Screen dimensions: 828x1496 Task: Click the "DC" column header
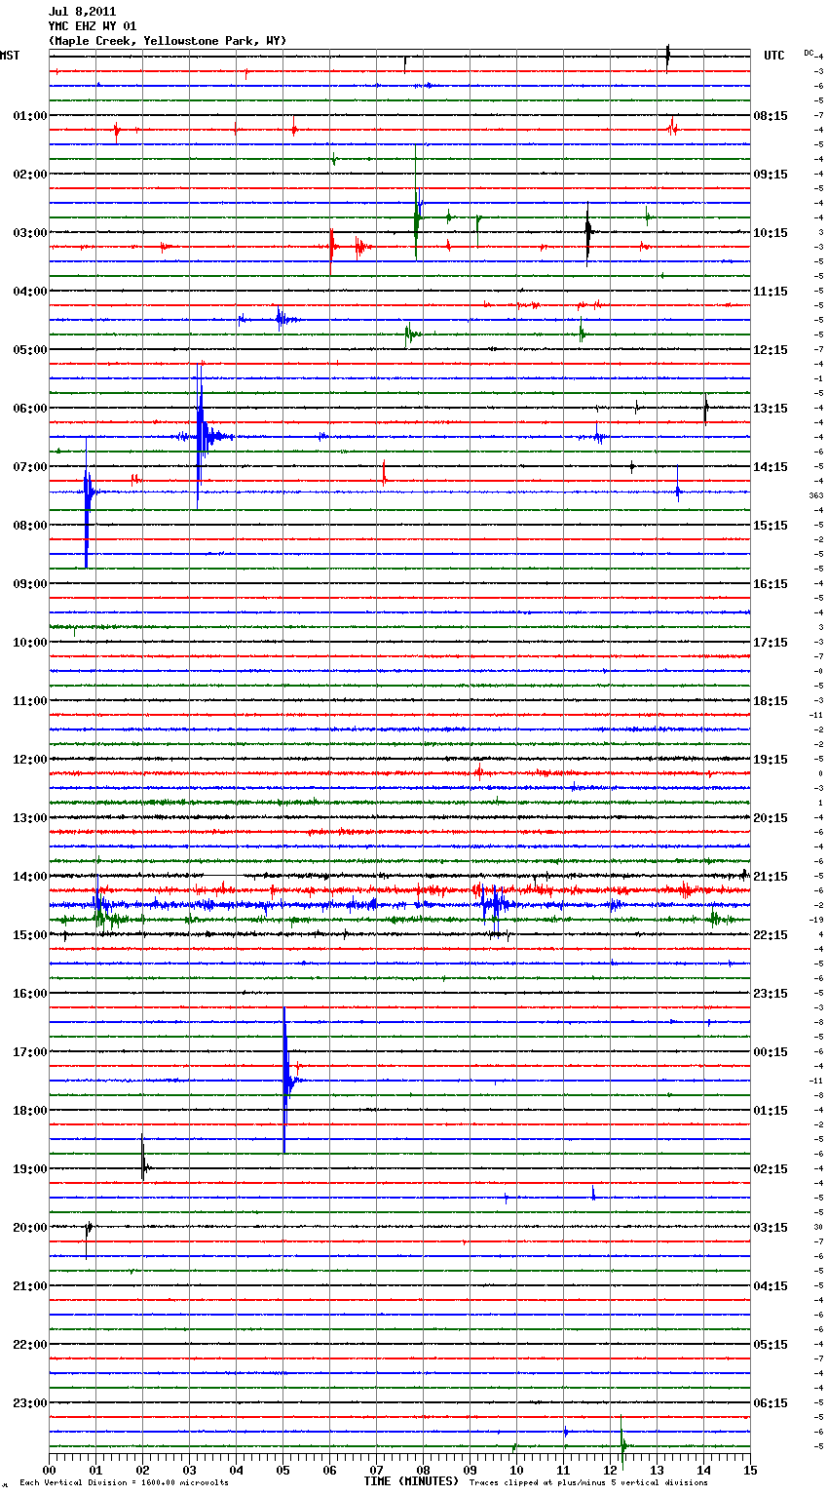tap(809, 53)
